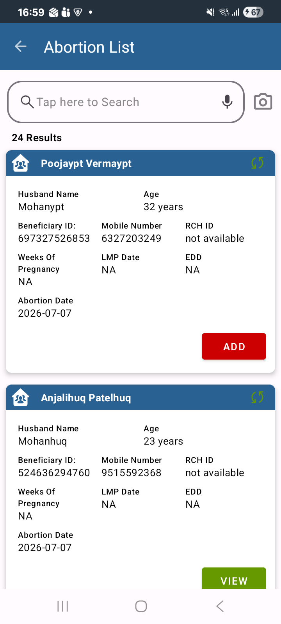
Task: Tap the household icon beside Poojaypt Vermaypt
Action: tap(21, 163)
